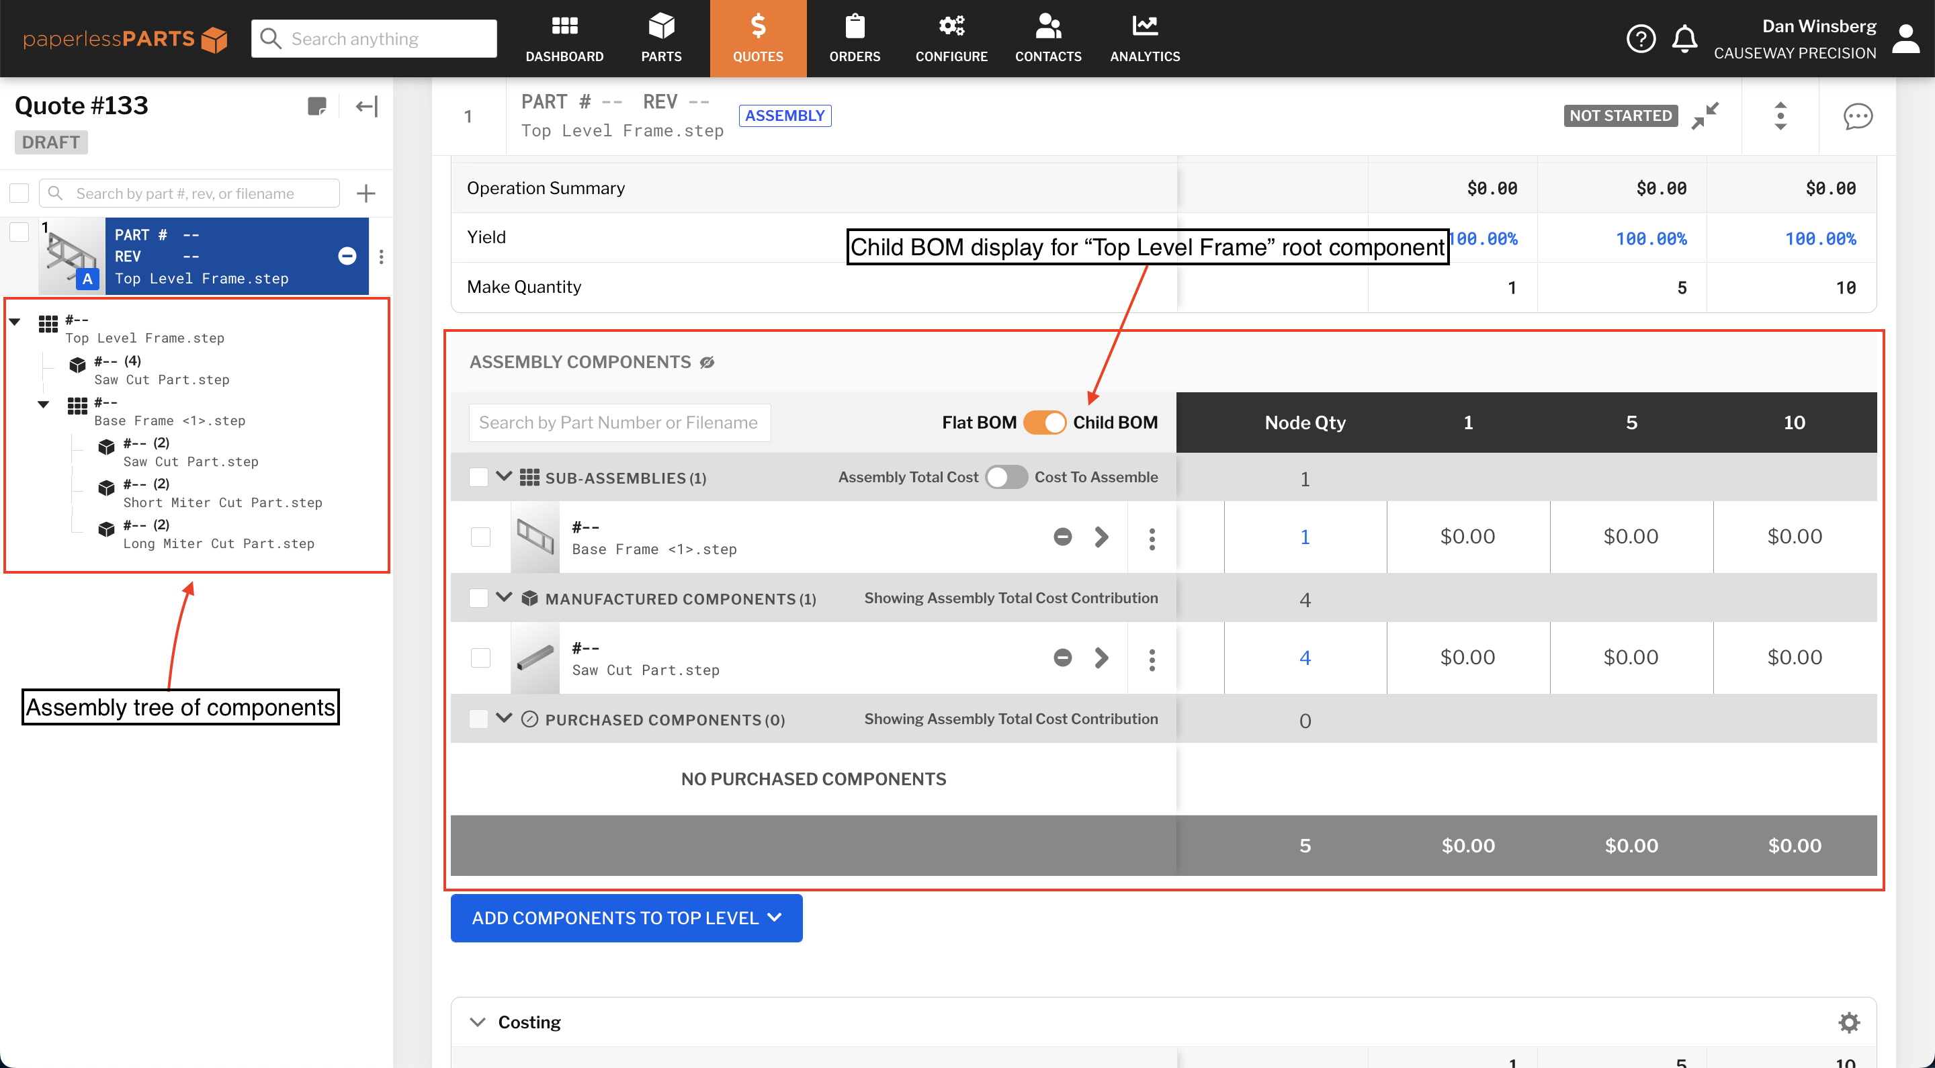Collapse the Sub-Assemblies section chevron
This screenshot has height=1068, width=1935.
[504, 477]
